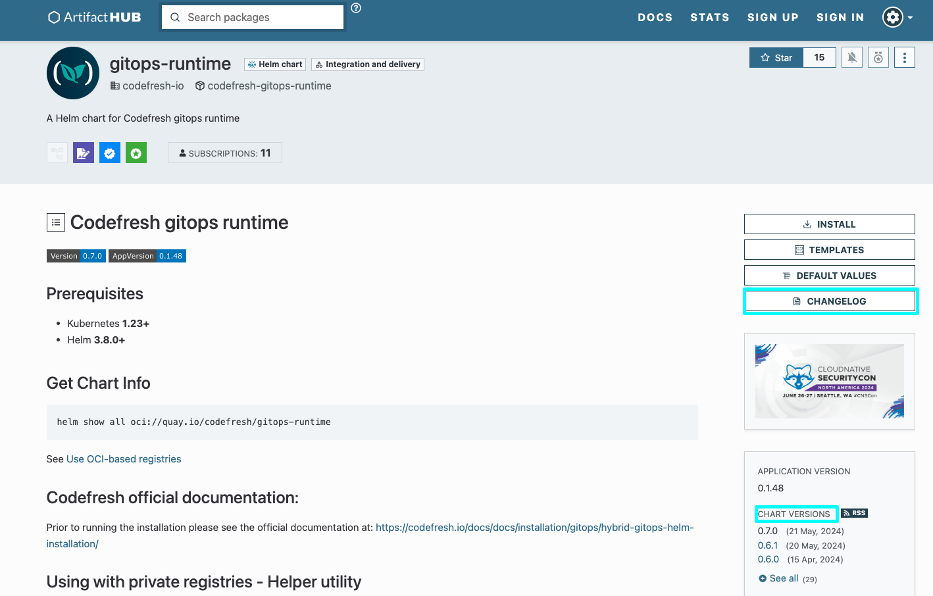
Task: Open the RSS feed for chart versions
Action: (x=855, y=513)
